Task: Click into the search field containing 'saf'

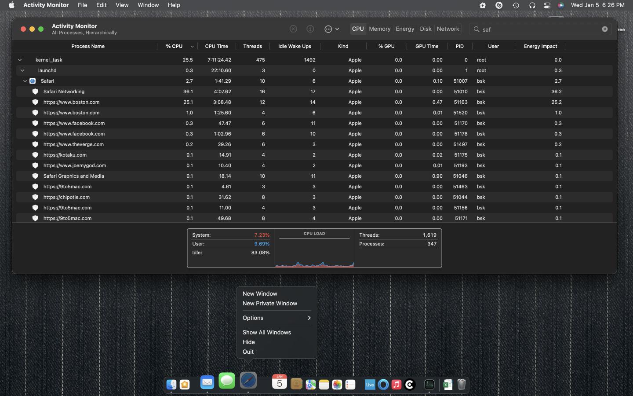Action: [540, 29]
